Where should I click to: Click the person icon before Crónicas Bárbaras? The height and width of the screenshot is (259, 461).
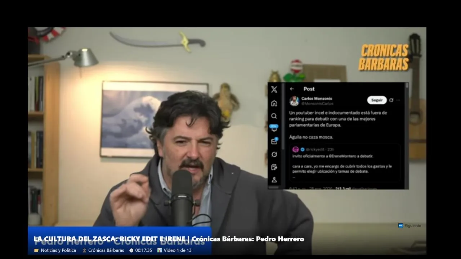(84, 250)
